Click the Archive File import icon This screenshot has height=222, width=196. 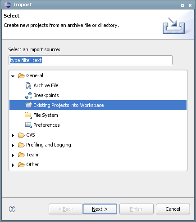pyautogui.click(x=28, y=85)
